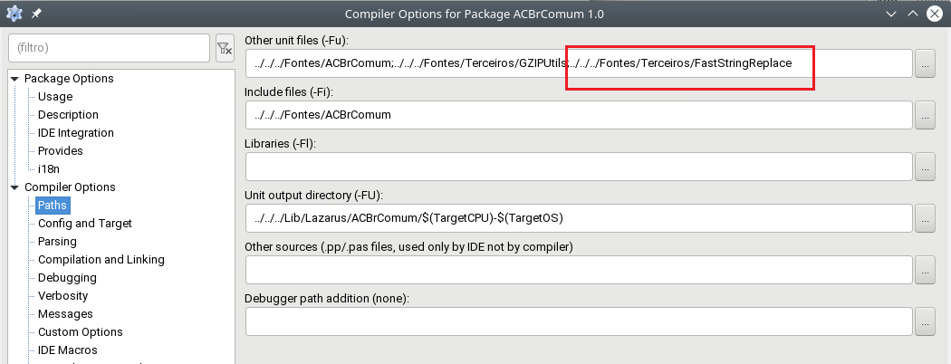Open the Custom Options page
Viewport: 951px width, 364px height.
pyautogui.click(x=80, y=331)
